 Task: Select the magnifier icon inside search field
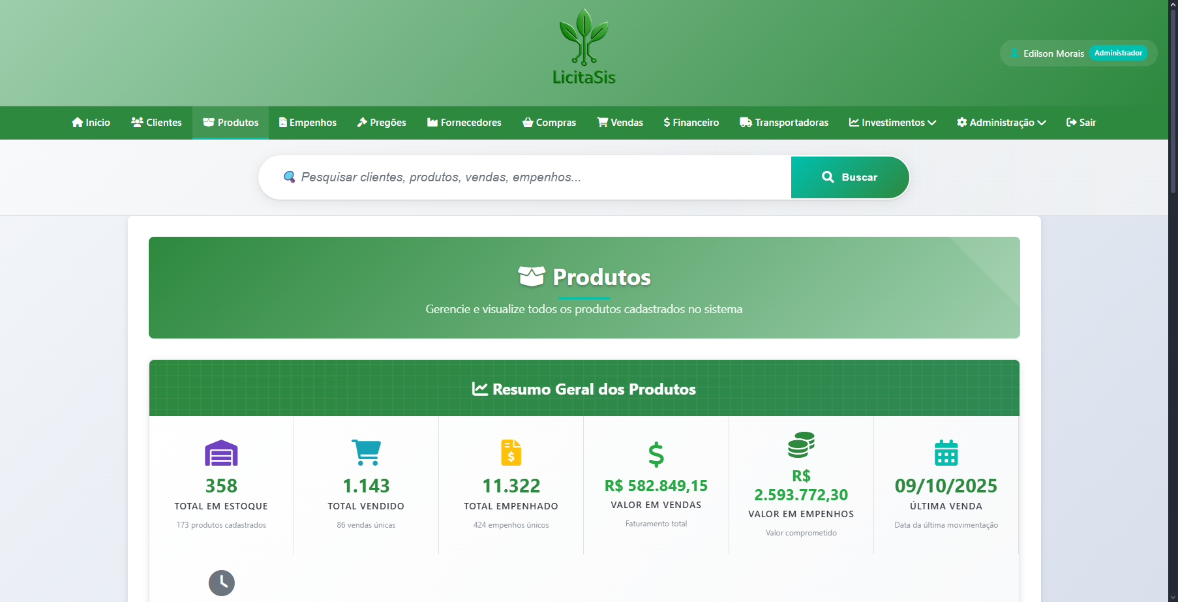click(x=290, y=177)
